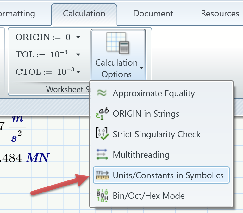Open the ORIGIN value dropdown arrow

pos(78,37)
